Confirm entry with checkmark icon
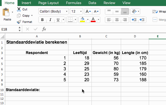 pyautogui.click(x=36, y=29)
